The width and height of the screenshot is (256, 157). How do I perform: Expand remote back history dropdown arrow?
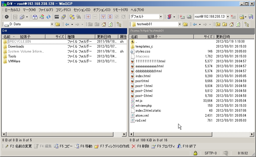tap(200, 24)
